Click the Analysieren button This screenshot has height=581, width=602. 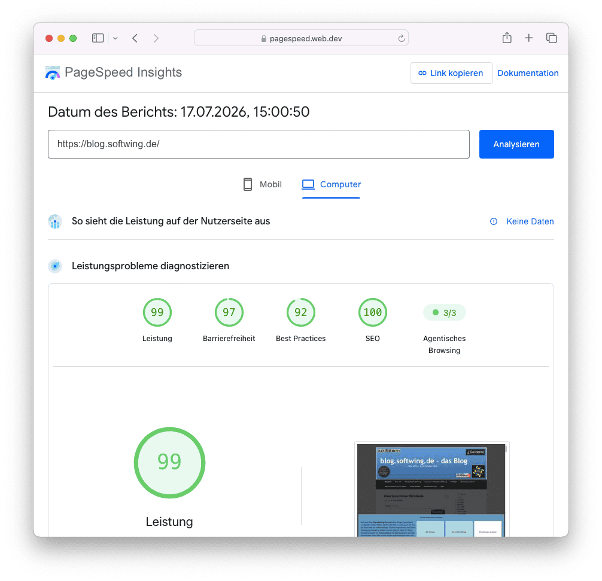[x=516, y=144]
